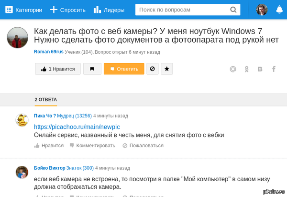Screen dimensions: 287x197
Task: Focus the Поиск по вопросам search field
Action: click(188, 10)
